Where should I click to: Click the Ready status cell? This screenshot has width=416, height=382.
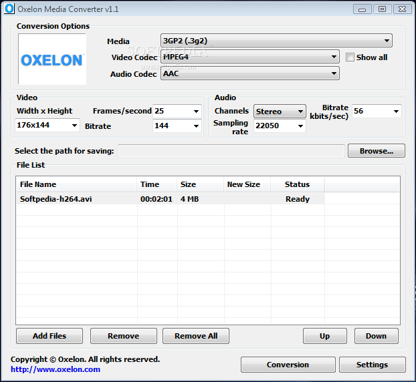(298, 199)
